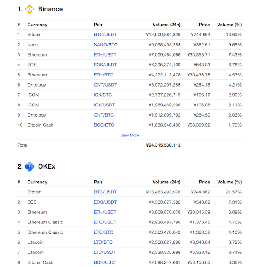Screen dimensions: 254x267
Task: Open OKEx BTC/USDT pair link
Action: point(105,192)
